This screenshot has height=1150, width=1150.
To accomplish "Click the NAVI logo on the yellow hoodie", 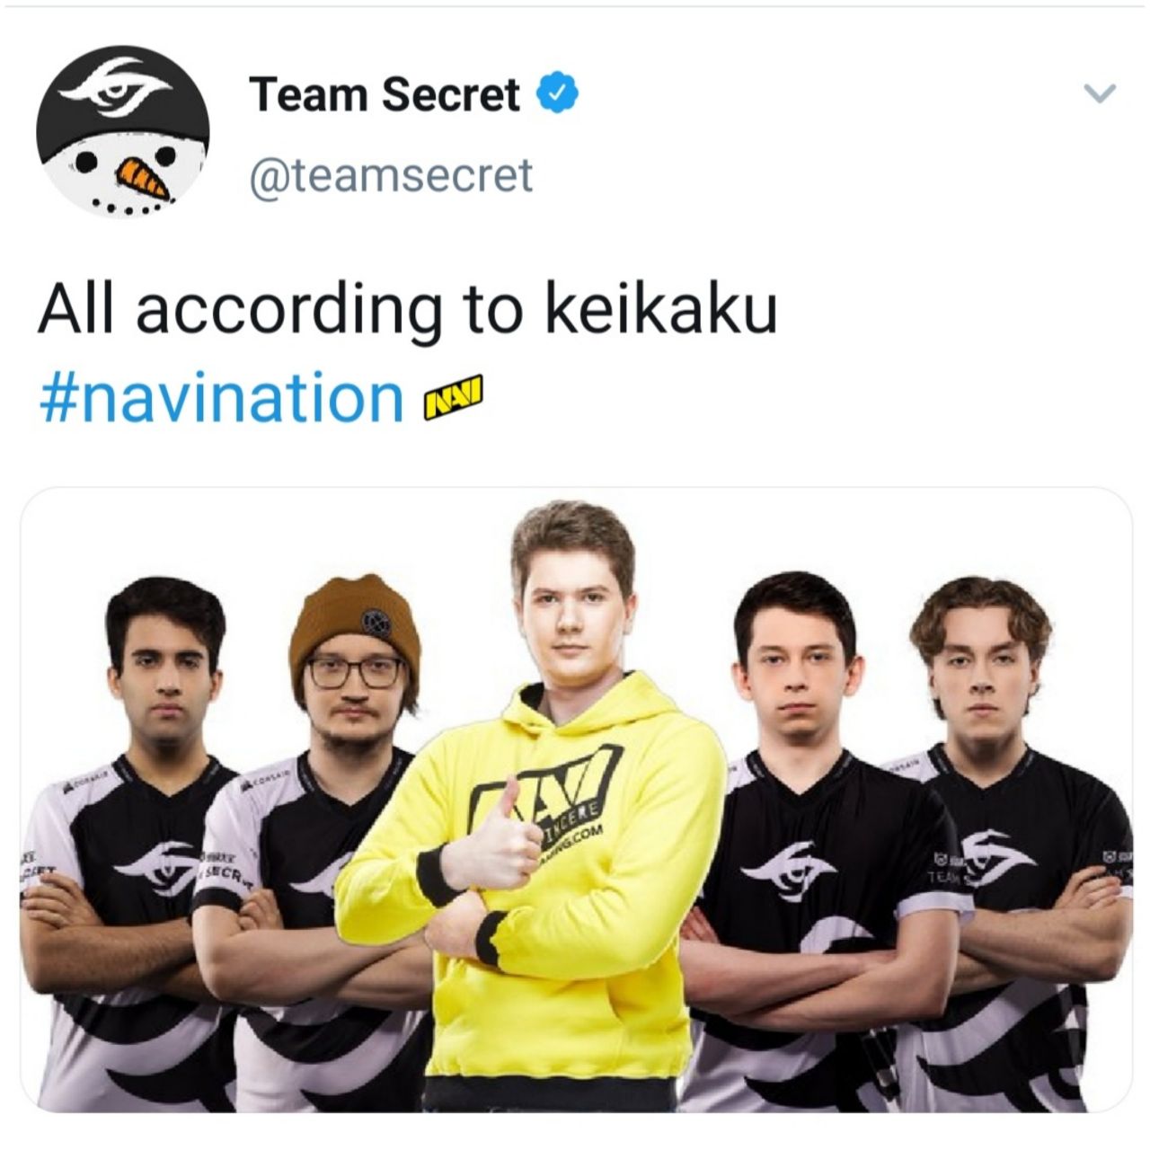I will tap(548, 804).
